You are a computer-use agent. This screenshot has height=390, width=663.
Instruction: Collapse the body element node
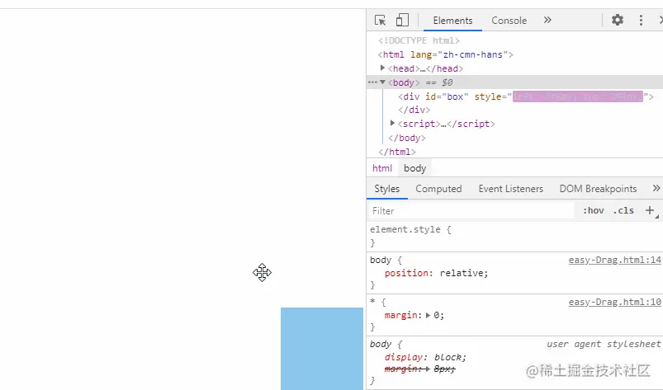click(382, 82)
